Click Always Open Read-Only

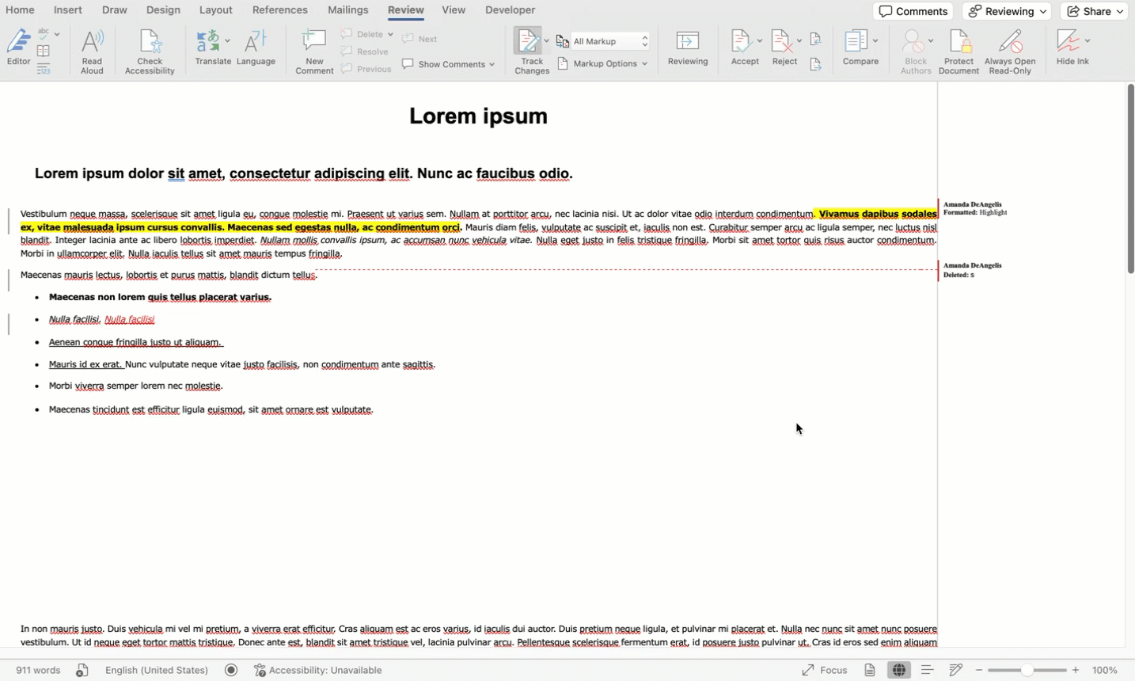(1010, 51)
